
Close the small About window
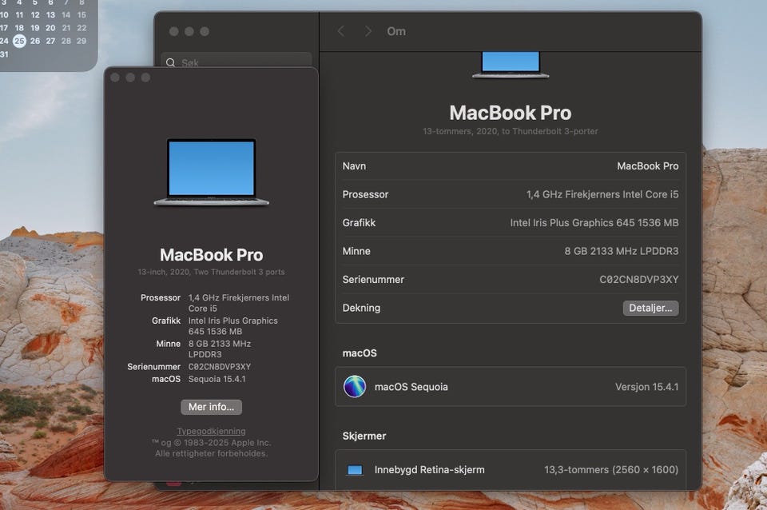coord(115,78)
